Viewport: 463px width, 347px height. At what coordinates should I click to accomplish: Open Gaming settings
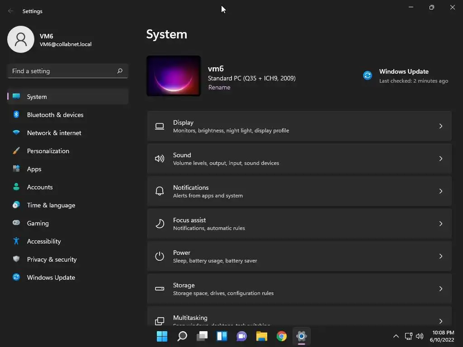68,223
